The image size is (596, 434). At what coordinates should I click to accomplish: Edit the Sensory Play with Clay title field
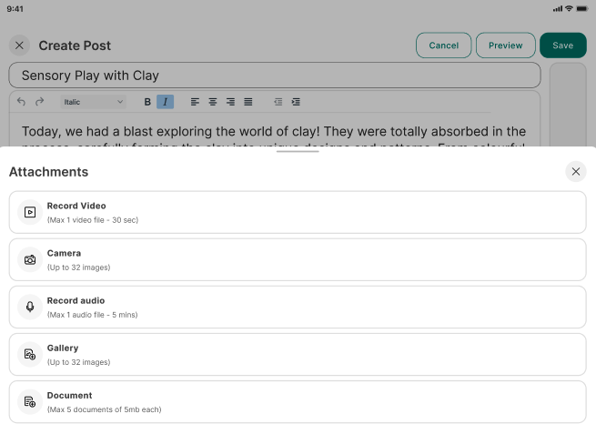pos(275,76)
